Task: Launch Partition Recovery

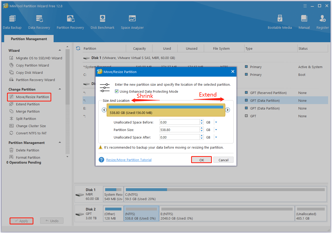Action: (x=70, y=22)
